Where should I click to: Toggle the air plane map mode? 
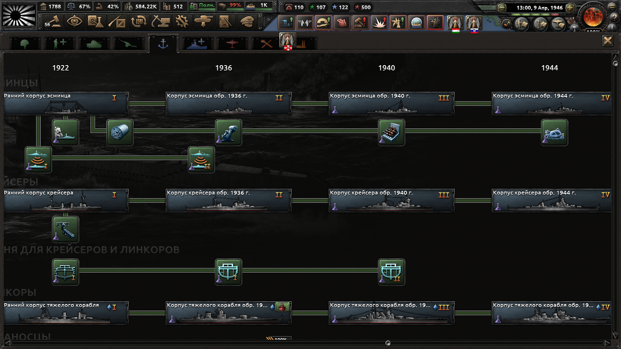pos(558,24)
